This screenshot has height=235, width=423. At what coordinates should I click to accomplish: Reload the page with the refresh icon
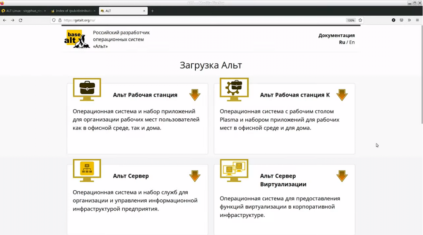[21, 20]
